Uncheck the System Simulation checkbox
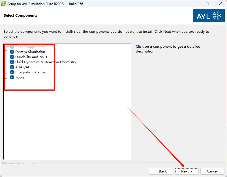The image size is (227, 177). click(12, 52)
